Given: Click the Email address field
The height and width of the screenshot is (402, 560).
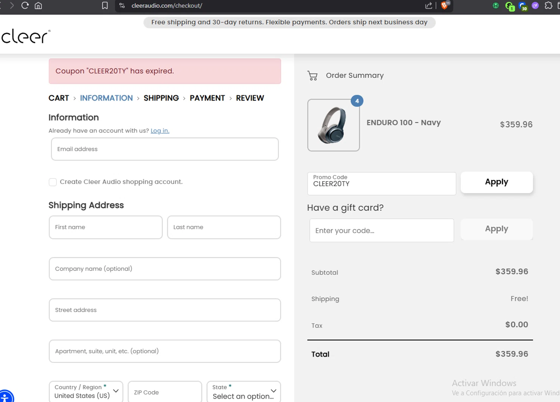Looking at the screenshot, I should (165, 149).
